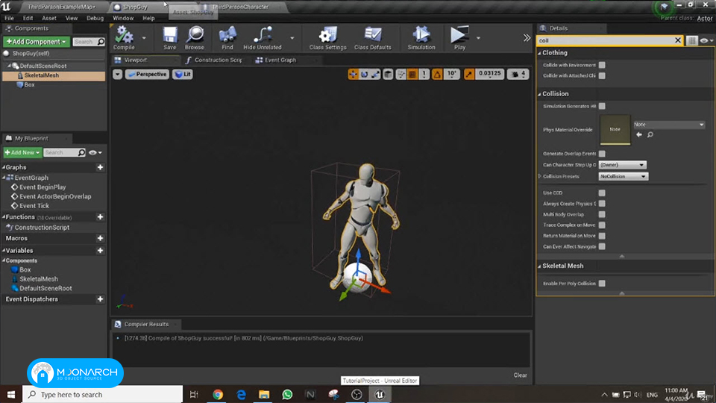The height and width of the screenshot is (403, 716).
Task: Toggle Trace Complex on Move checkbox
Action: click(x=602, y=225)
